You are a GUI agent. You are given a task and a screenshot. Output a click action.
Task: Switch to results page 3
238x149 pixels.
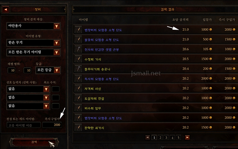tap(166, 137)
